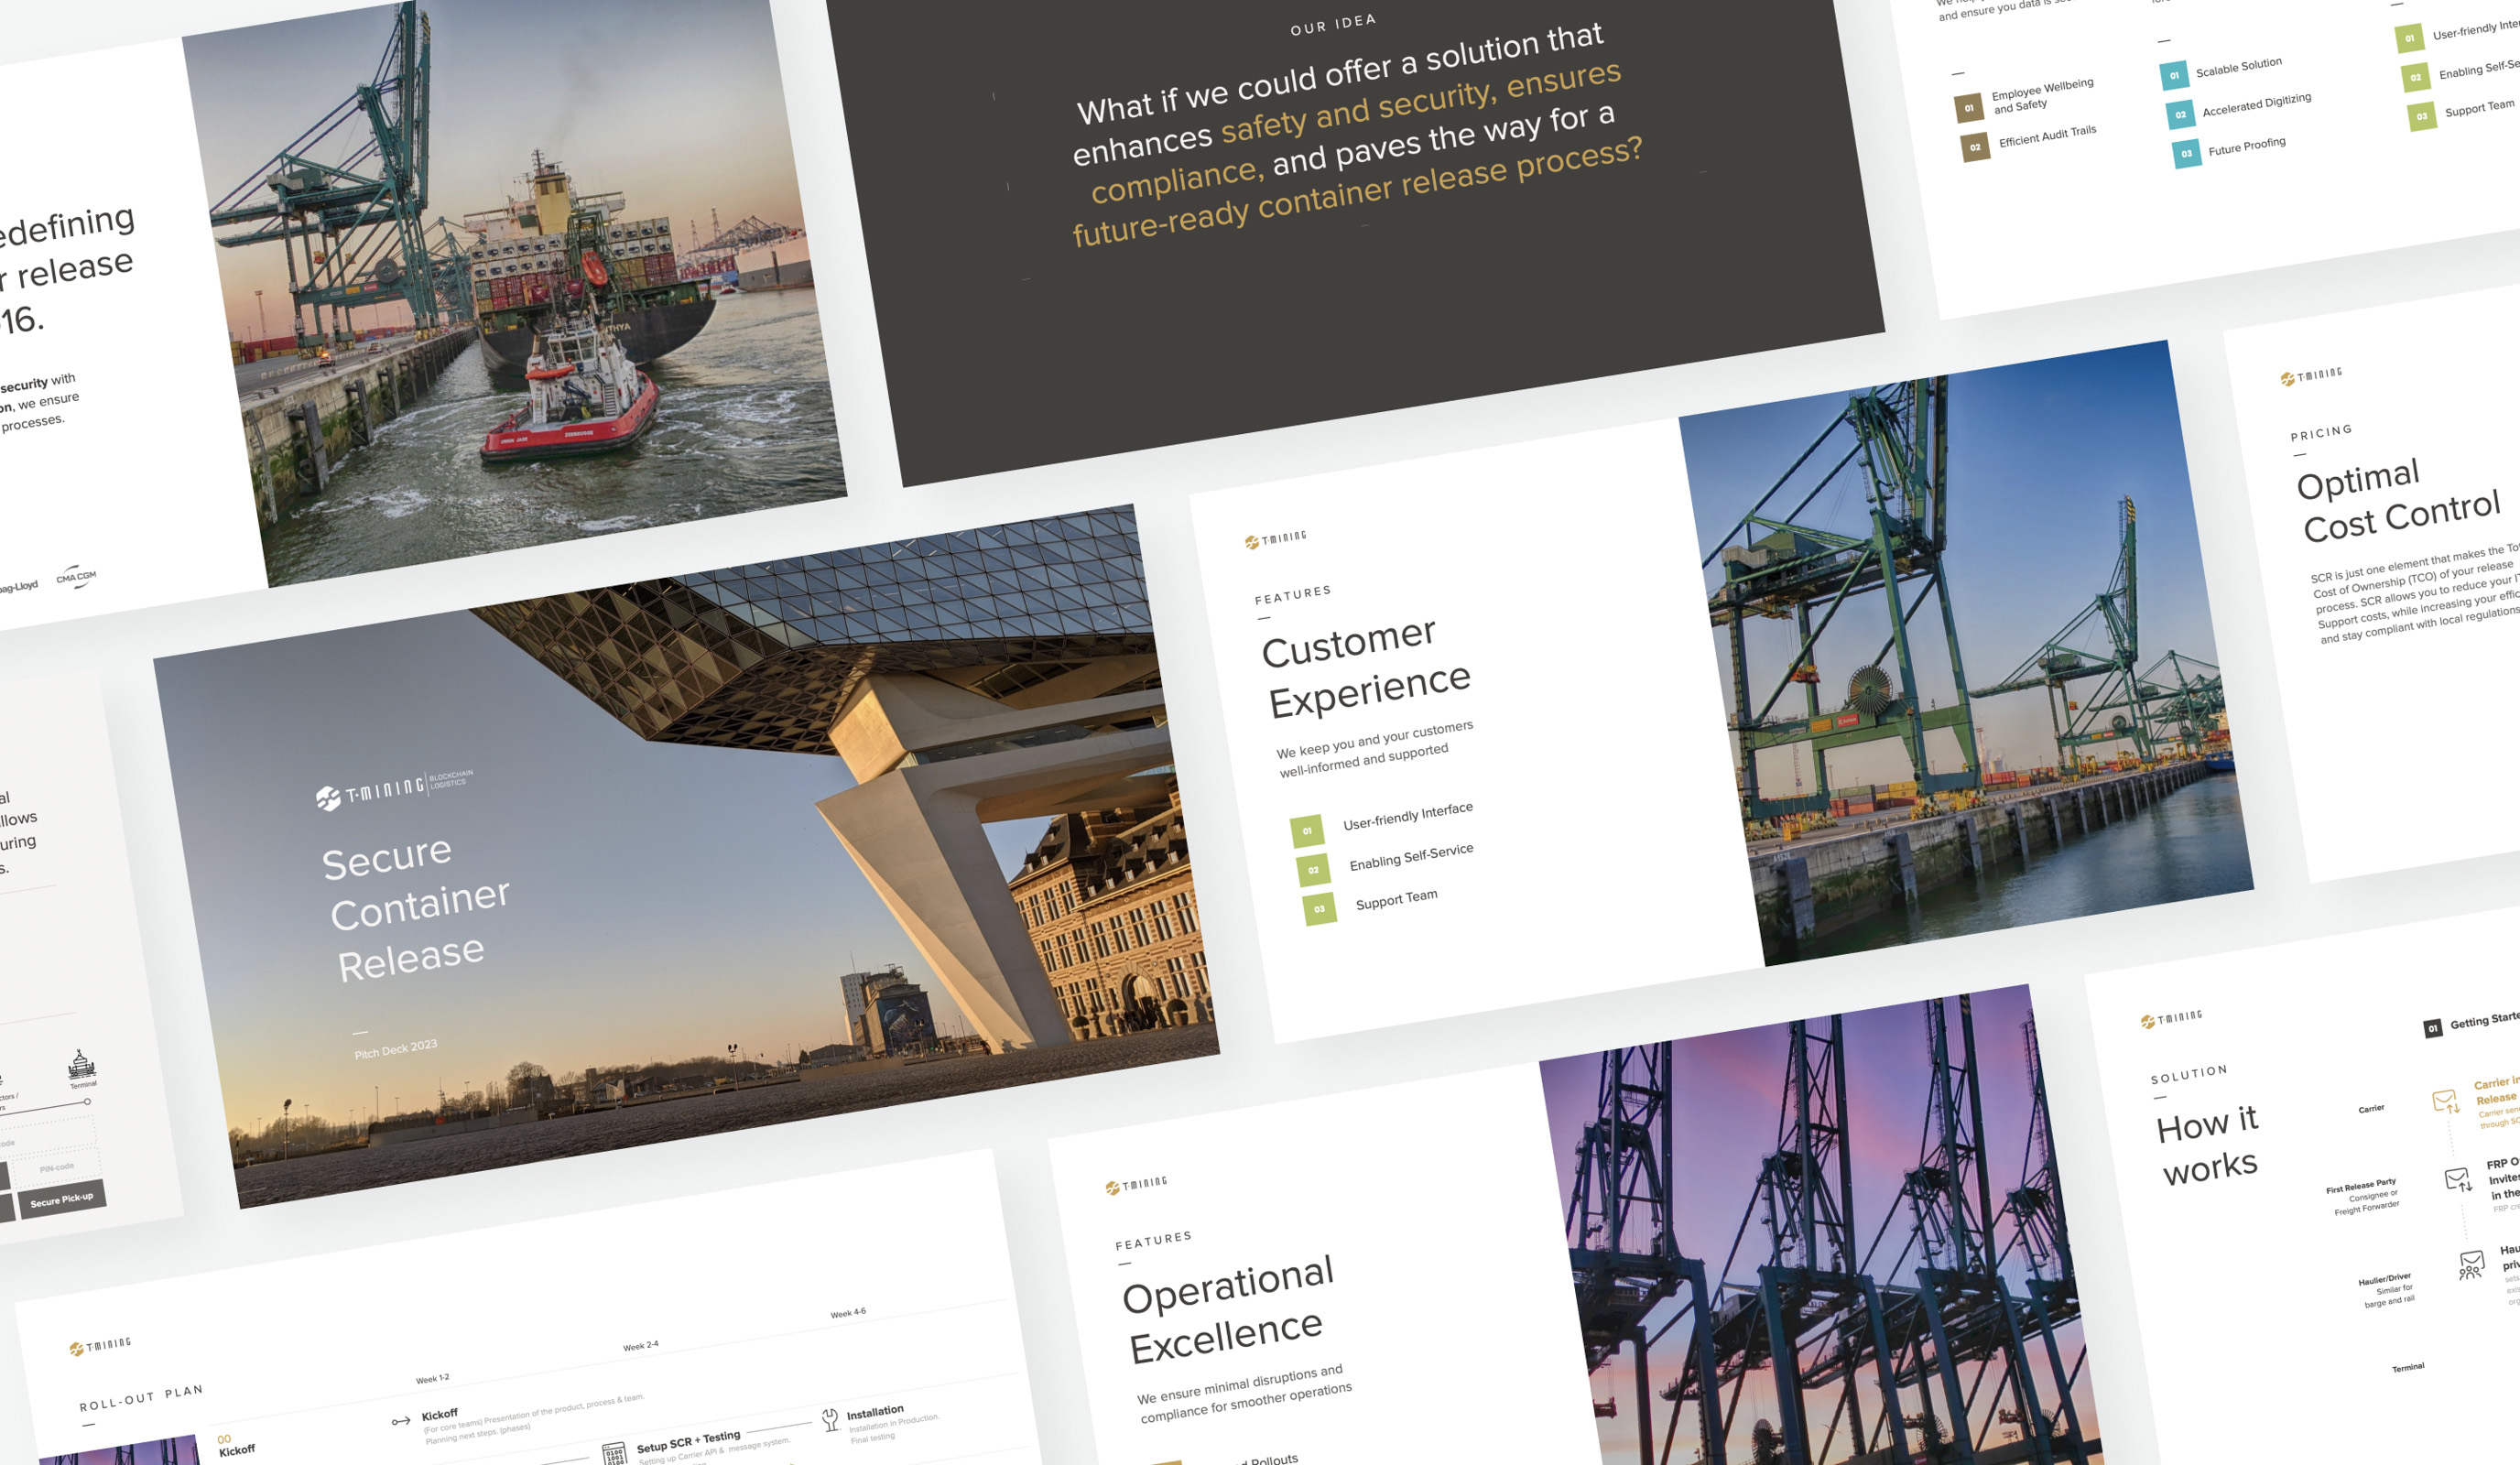Click the dark envelope icon beside FRP
Screen dimensions: 2520x1465
click(2457, 1180)
